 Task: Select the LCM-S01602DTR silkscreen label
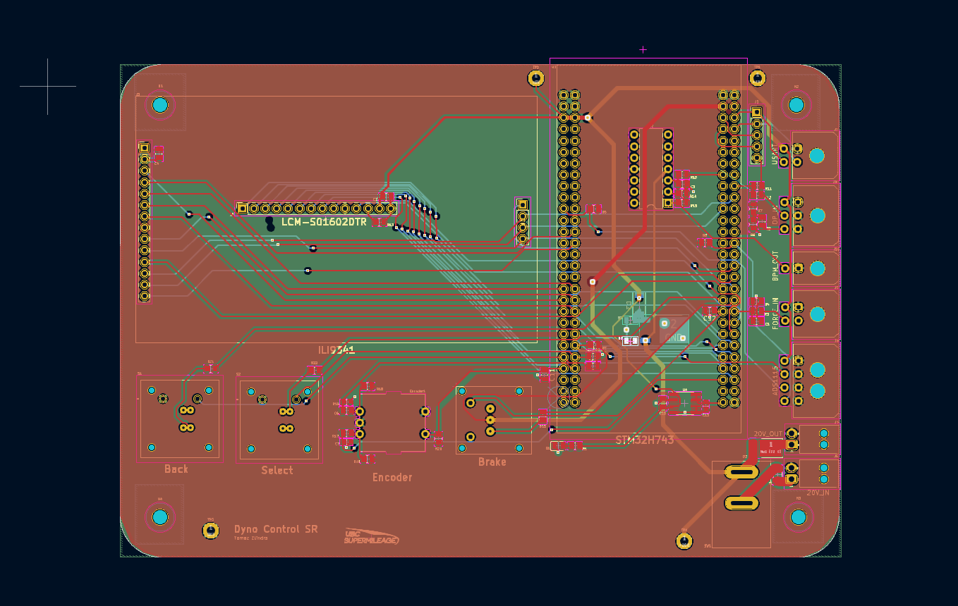tap(324, 222)
